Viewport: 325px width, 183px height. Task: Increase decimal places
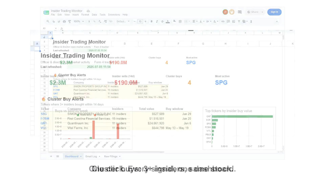pos(105,21)
